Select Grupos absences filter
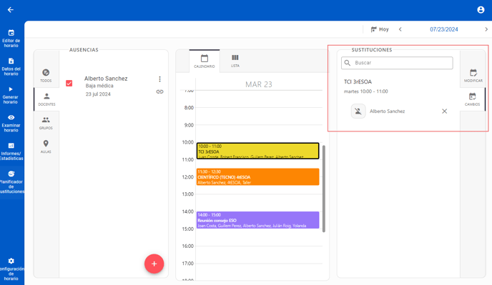The image size is (492, 285). pyautogui.click(x=46, y=123)
